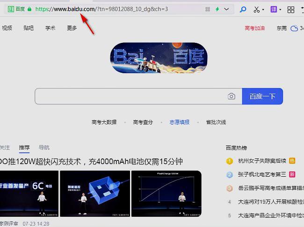Screen dimensions: 304x227
Task: Open the 高考大数据 link
Action: click(104, 122)
